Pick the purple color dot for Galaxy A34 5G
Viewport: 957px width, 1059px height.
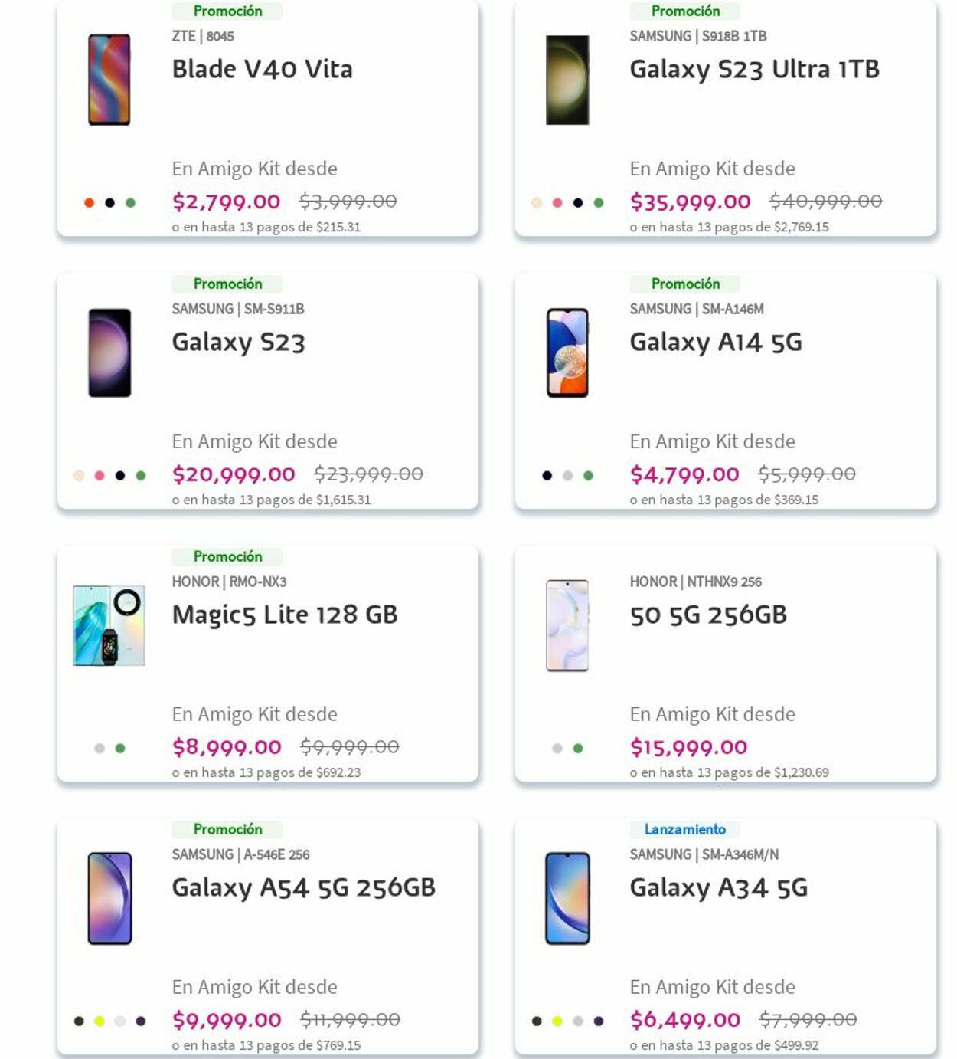click(x=599, y=1021)
